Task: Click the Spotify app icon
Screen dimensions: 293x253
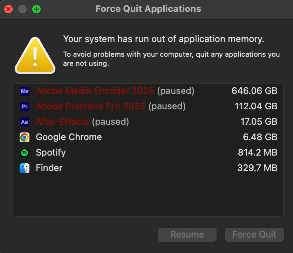Action: (x=25, y=152)
